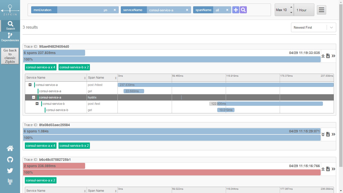
Task: Download trace 95ae4f482f4054d0 JSON
Action: click(x=328, y=56)
